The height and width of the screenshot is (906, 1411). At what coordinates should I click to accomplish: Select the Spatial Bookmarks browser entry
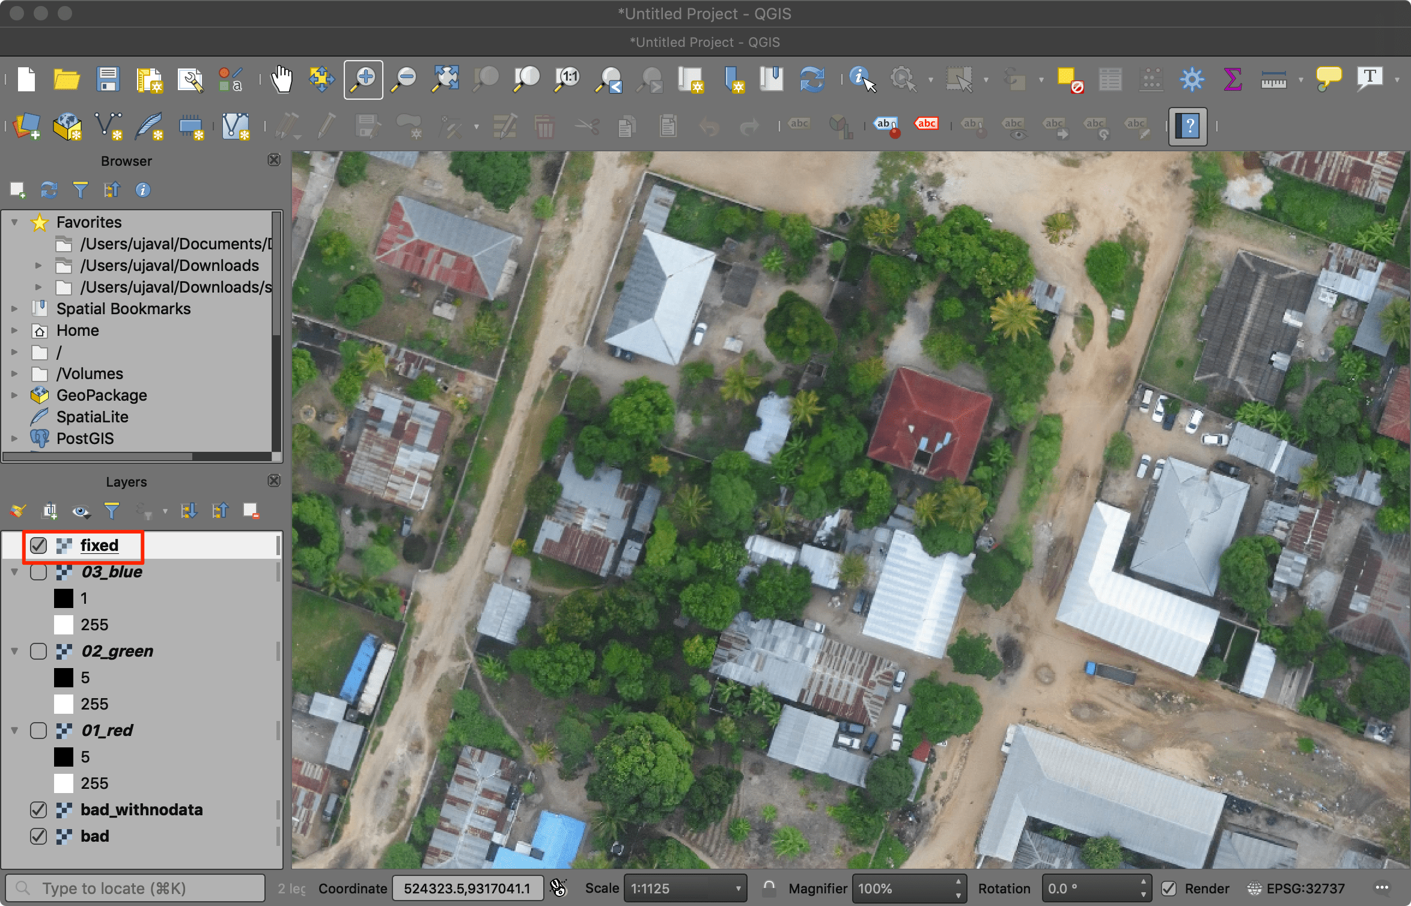123,309
